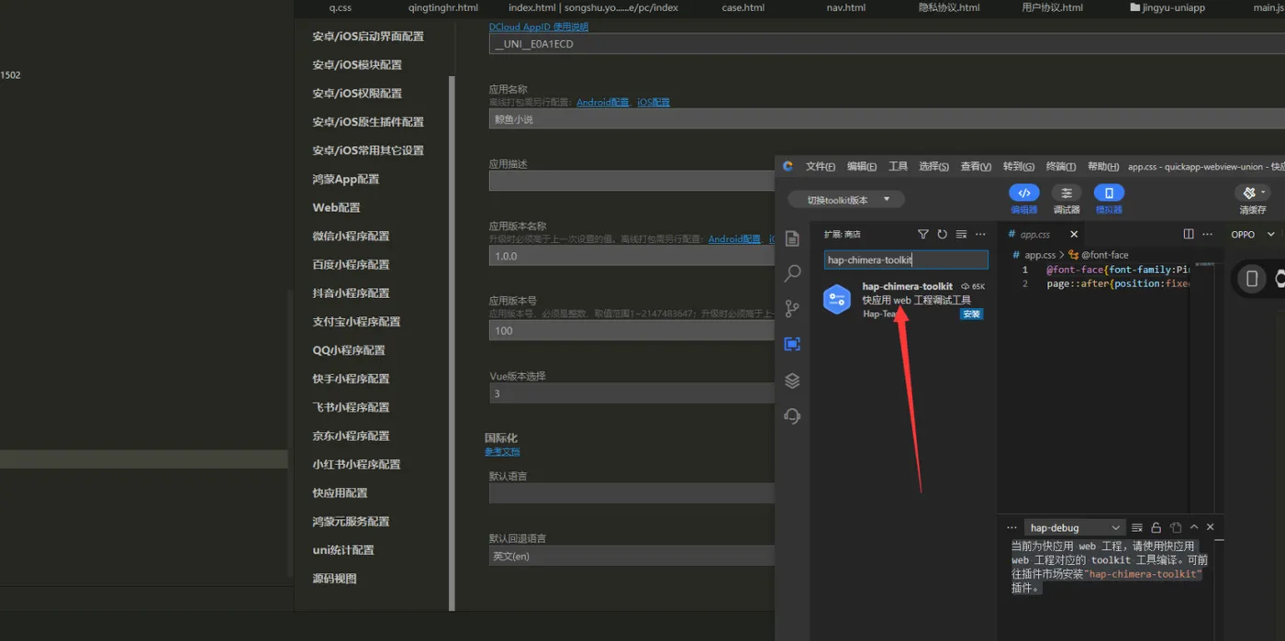Open the Android配置 link under 应用版本名称
1285x641 pixels.
point(734,239)
